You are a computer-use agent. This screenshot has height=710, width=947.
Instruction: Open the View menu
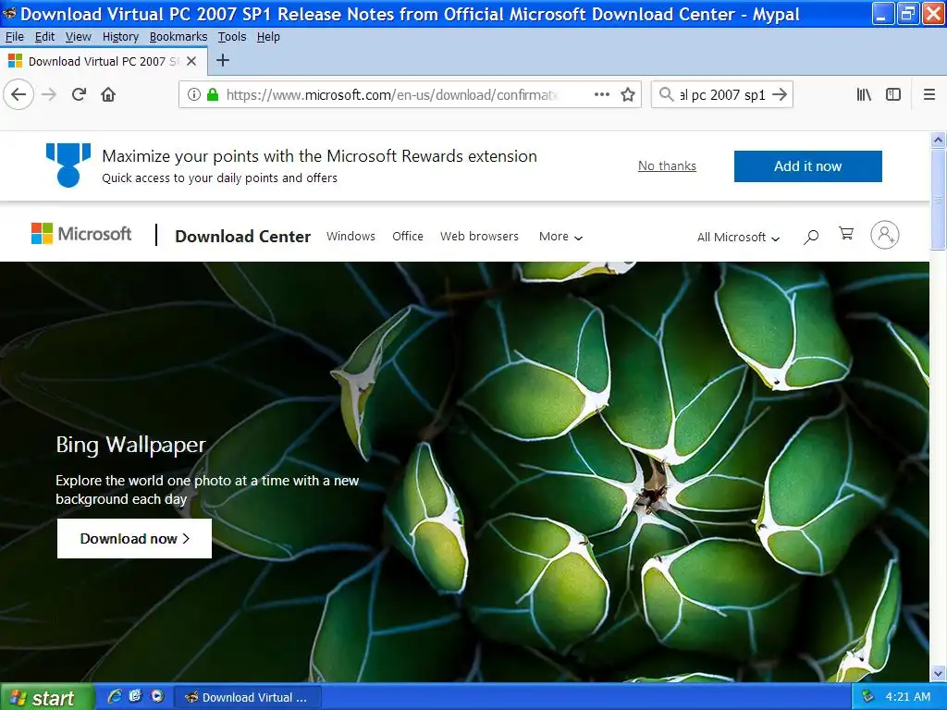[79, 37]
